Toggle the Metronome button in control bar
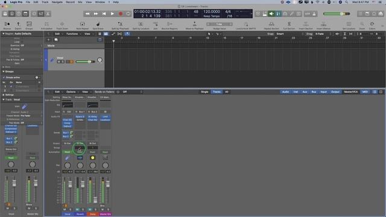Screen dimensions: 386x217 click(314, 14)
